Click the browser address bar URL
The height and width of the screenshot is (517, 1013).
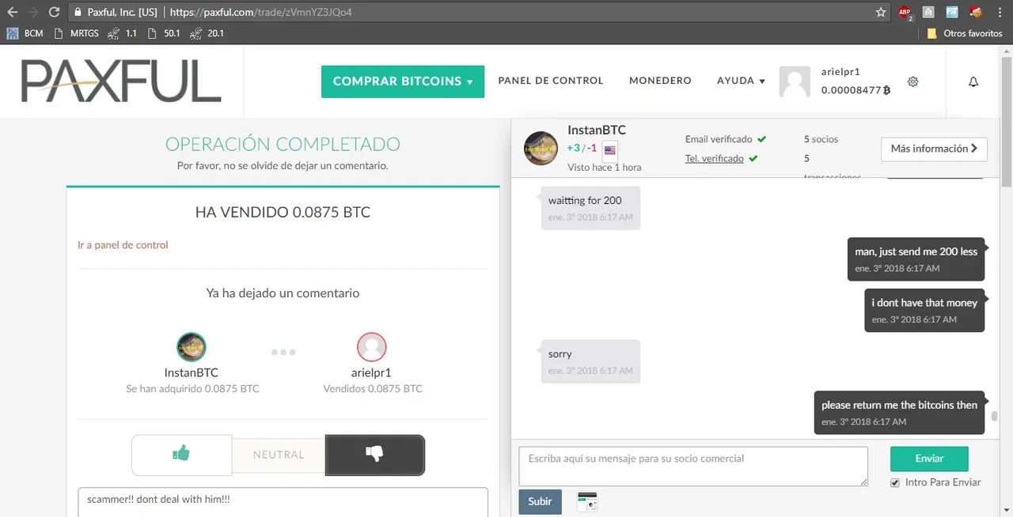click(x=261, y=13)
